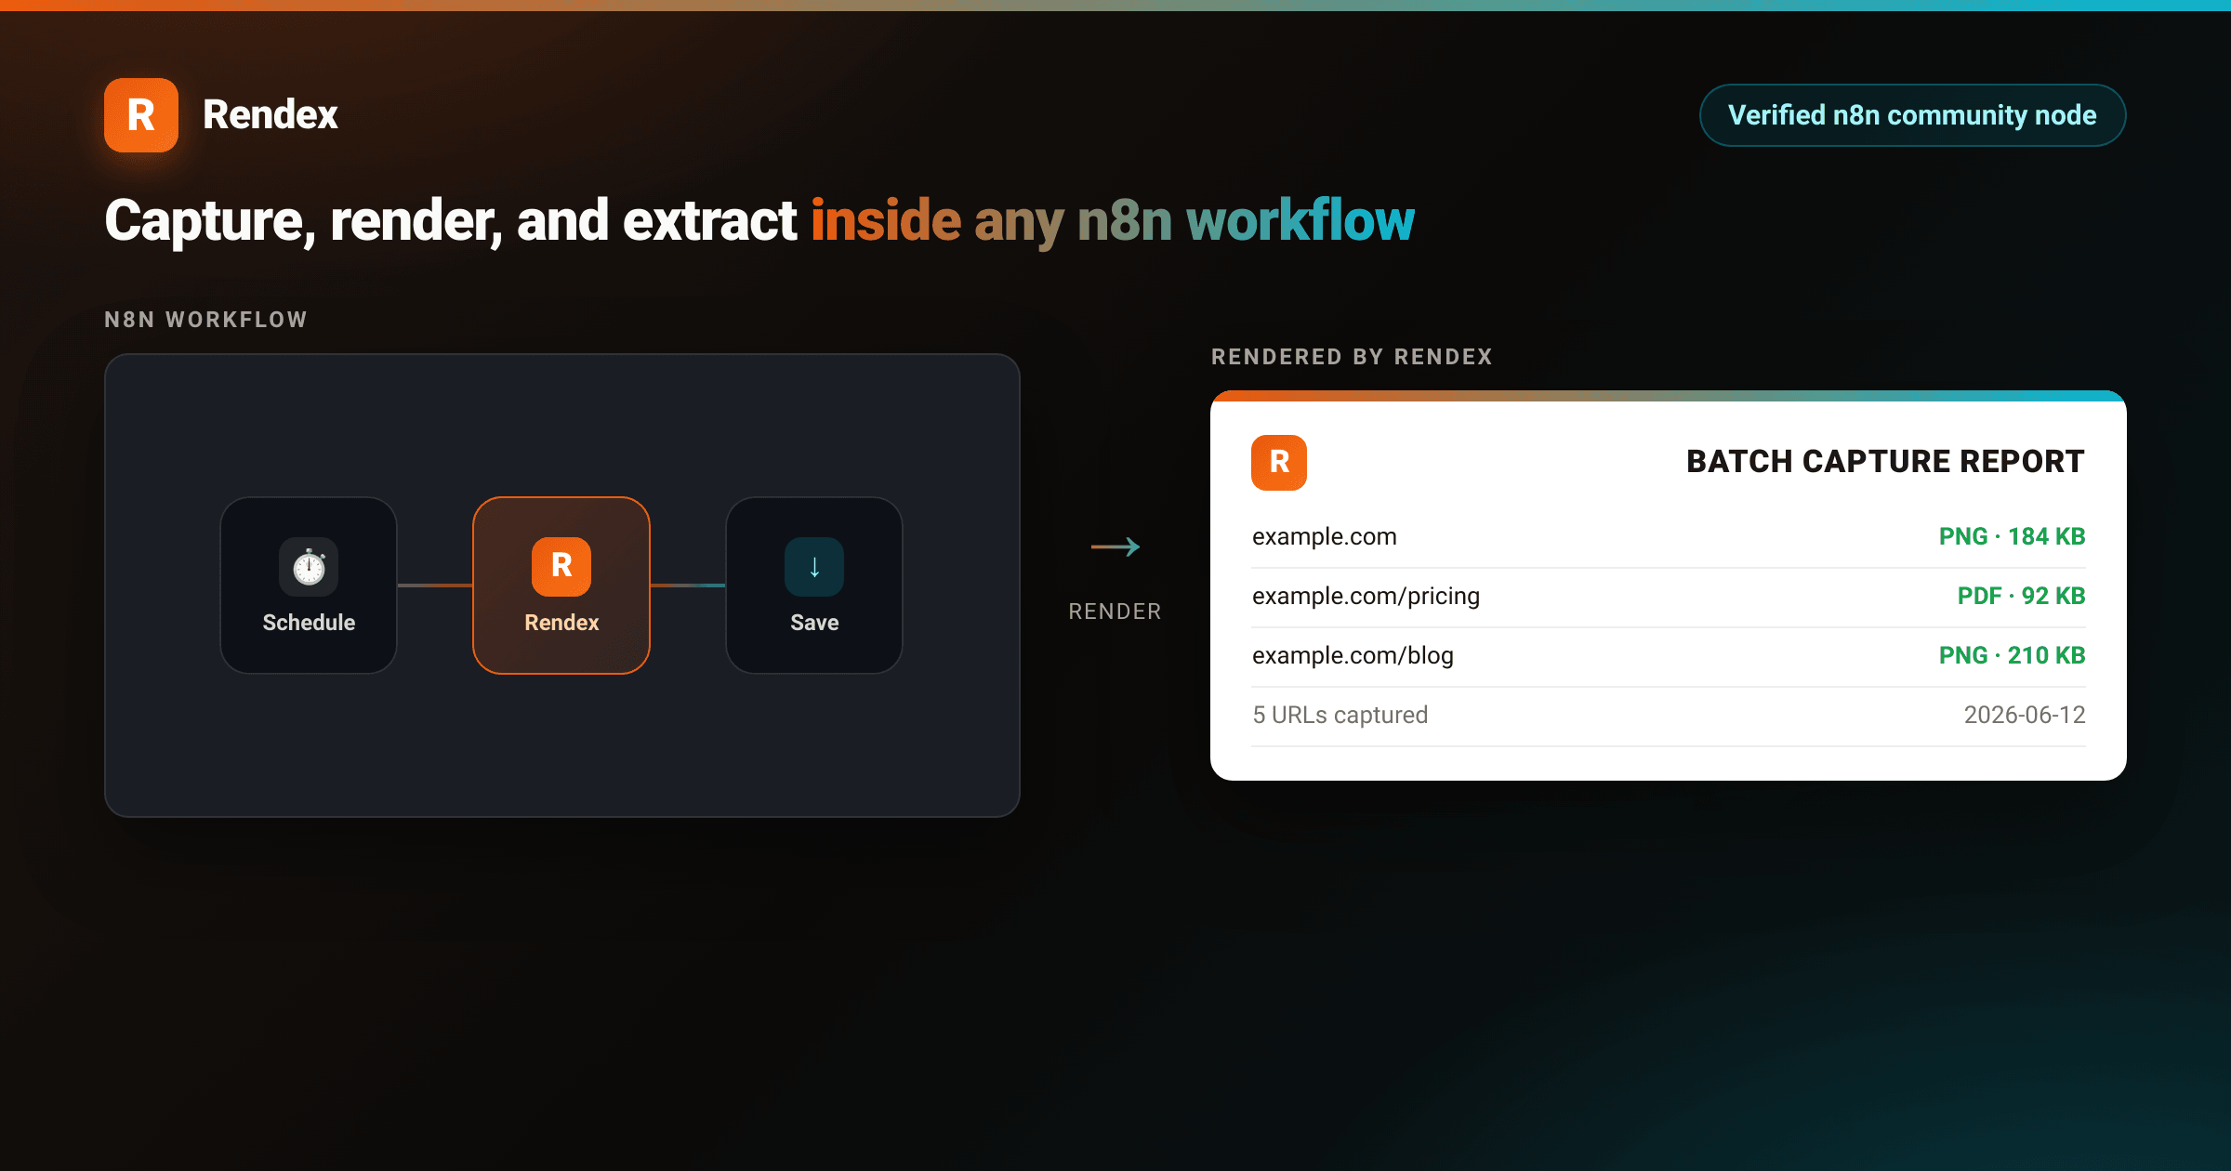Click the RENDER caption text
Viewport: 2231px width, 1171px height.
pos(1115,612)
